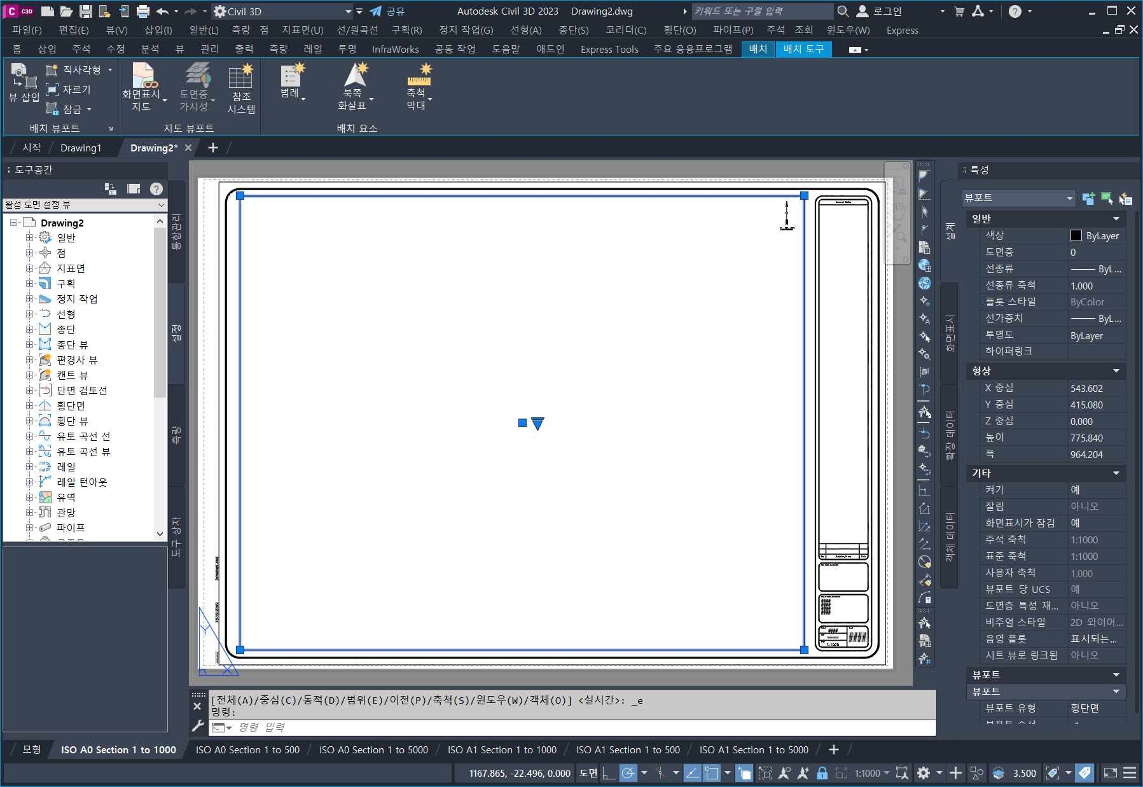This screenshot has width=1143, height=787.
Task: Open the Legend (범례) tool
Action: pyautogui.click(x=292, y=81)
